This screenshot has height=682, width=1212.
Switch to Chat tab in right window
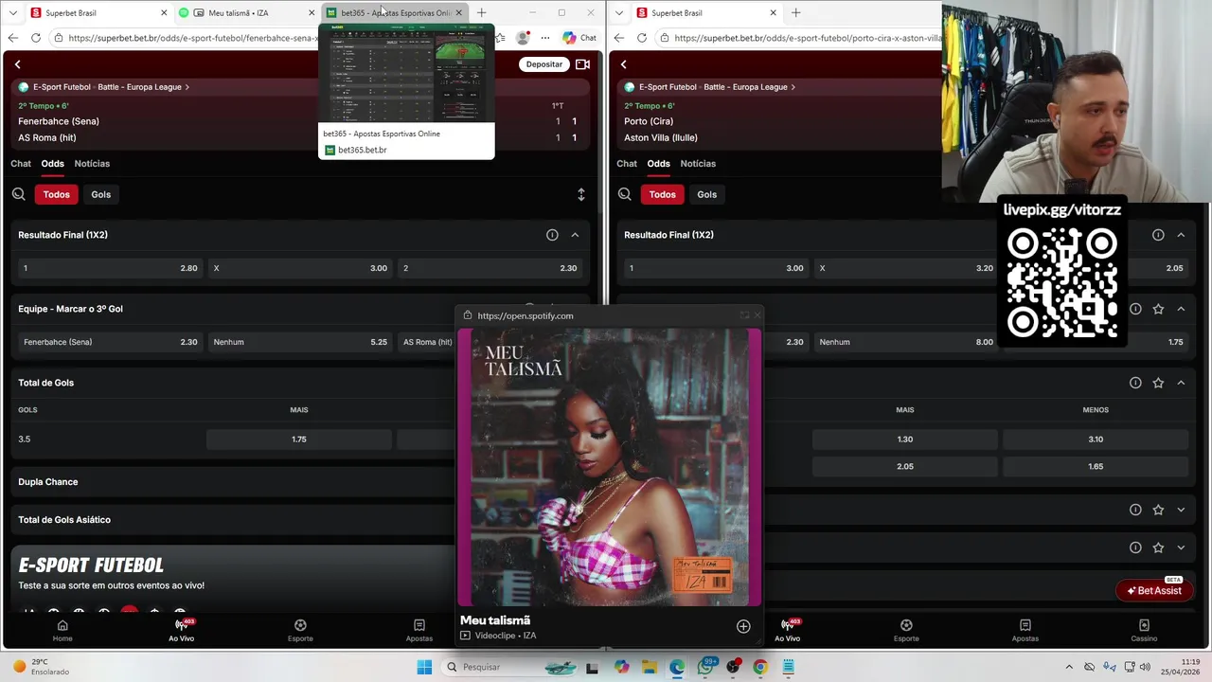point(627,164)
